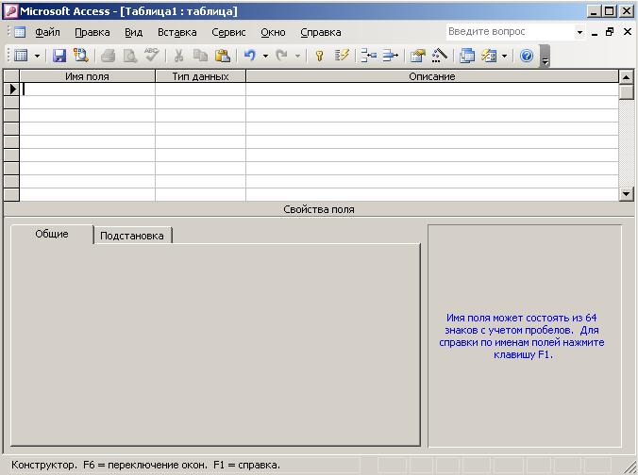Click the Введите вопрос help search box
Viewport: 638px width, 475px height.
pyautogui.click(x=511, y=32)
